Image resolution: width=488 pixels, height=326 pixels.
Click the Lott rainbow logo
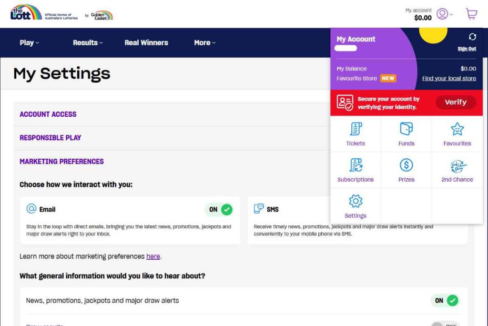pos(26,12)
